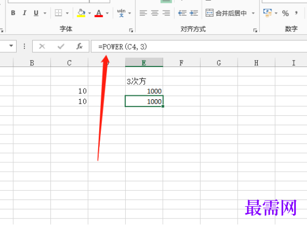The width and height of the screenshot is (307, 225).
Task: Open alignment settings dialog launcher
Action: click(x=255, y=30)
